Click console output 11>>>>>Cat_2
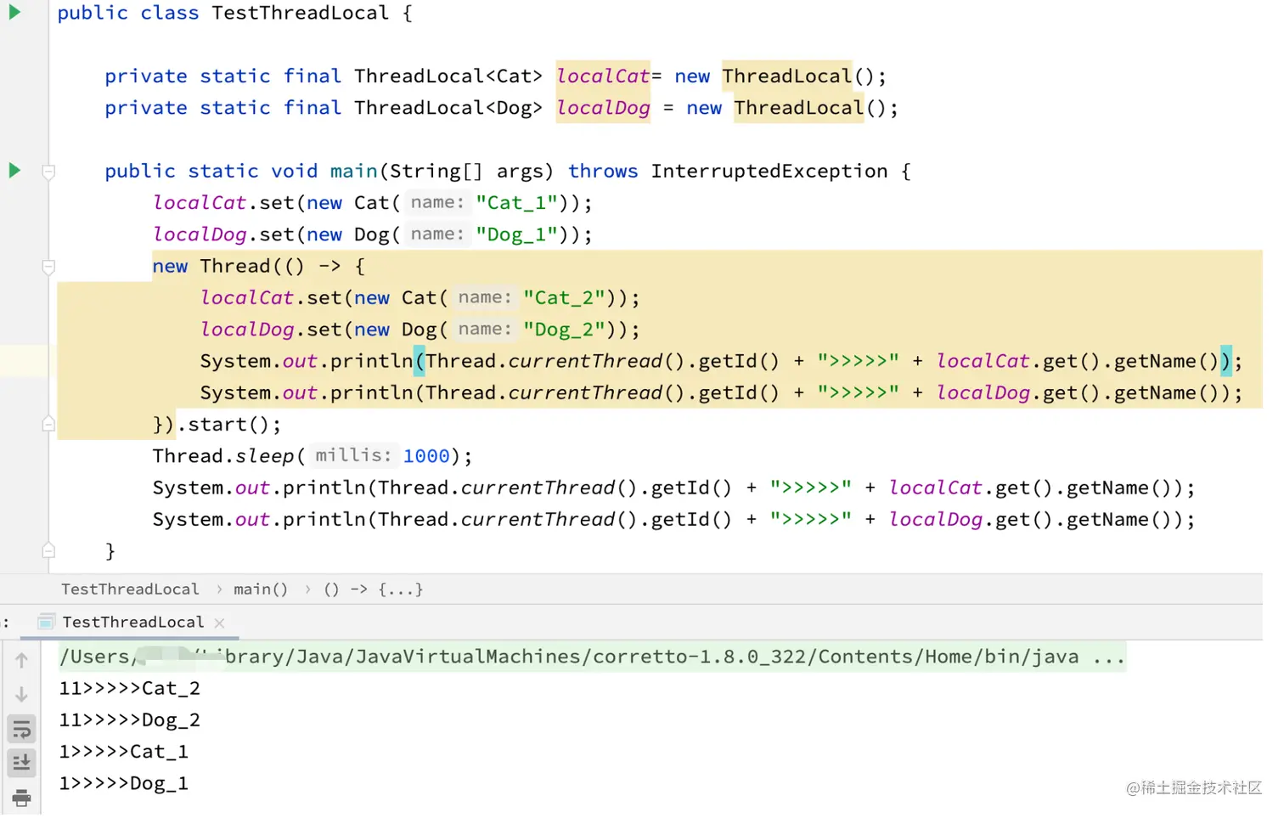This screenshot has height=818, width=1284. pos(129,688)
